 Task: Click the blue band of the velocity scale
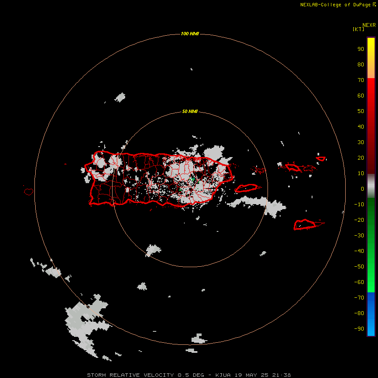click(371, 314)
